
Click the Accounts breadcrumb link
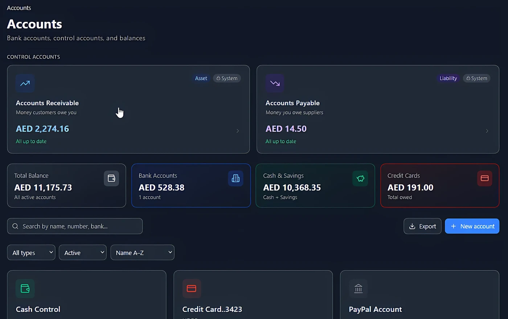tap(19, 8)
